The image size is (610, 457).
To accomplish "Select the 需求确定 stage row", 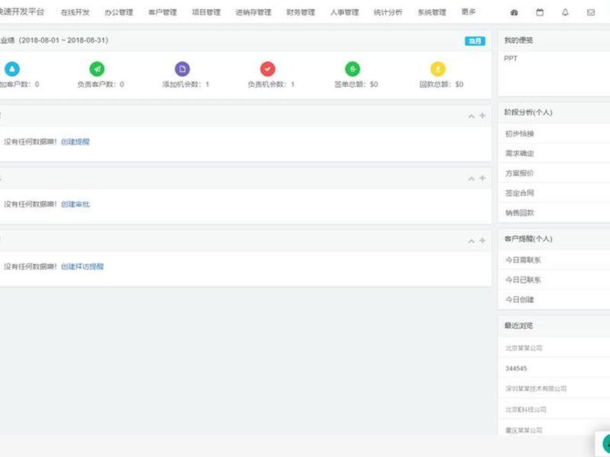I will pos(554,154).
